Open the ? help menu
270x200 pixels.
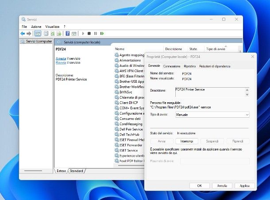[x=64, y=27]
